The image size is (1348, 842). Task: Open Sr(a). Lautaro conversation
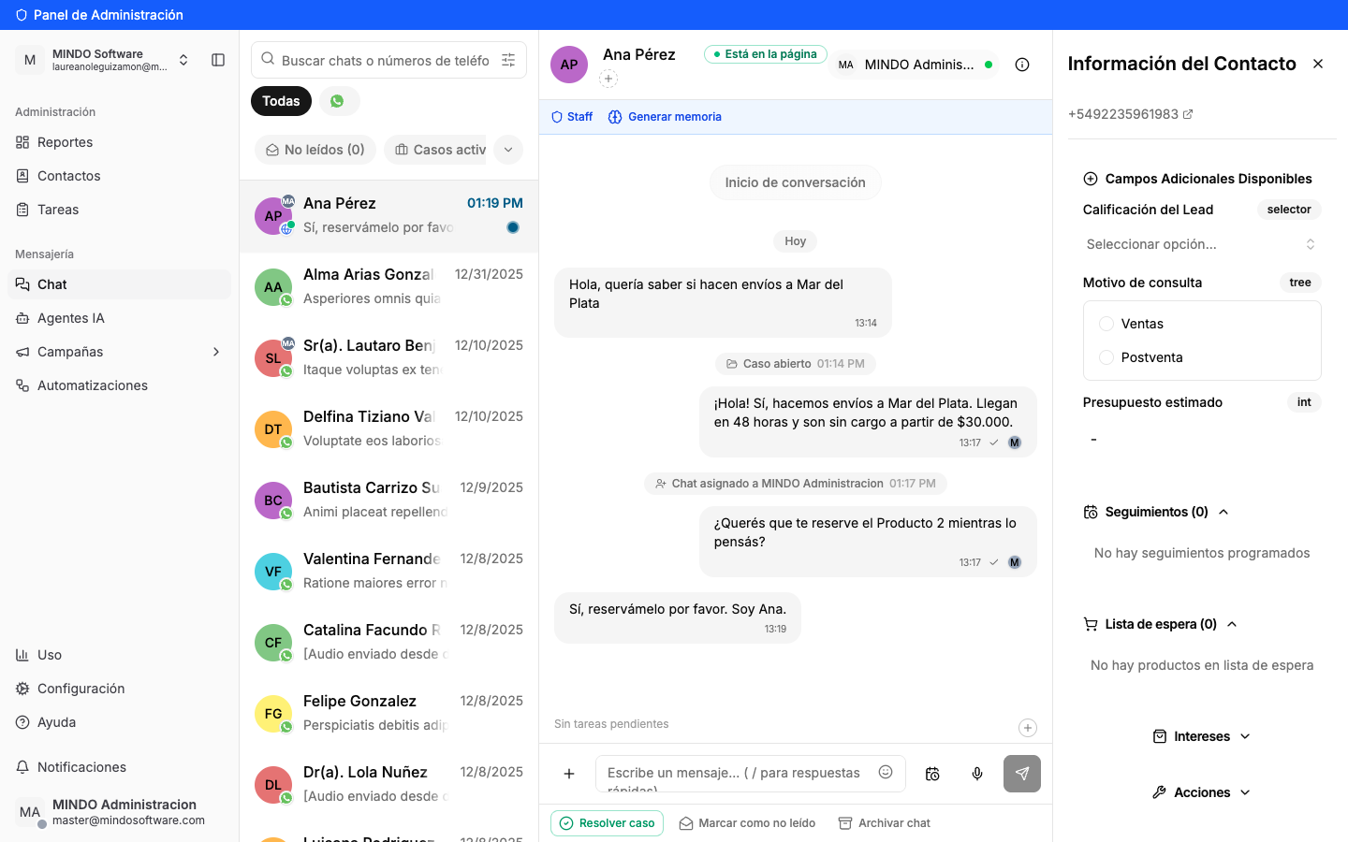pyautogui.click(x=389, y=358)
